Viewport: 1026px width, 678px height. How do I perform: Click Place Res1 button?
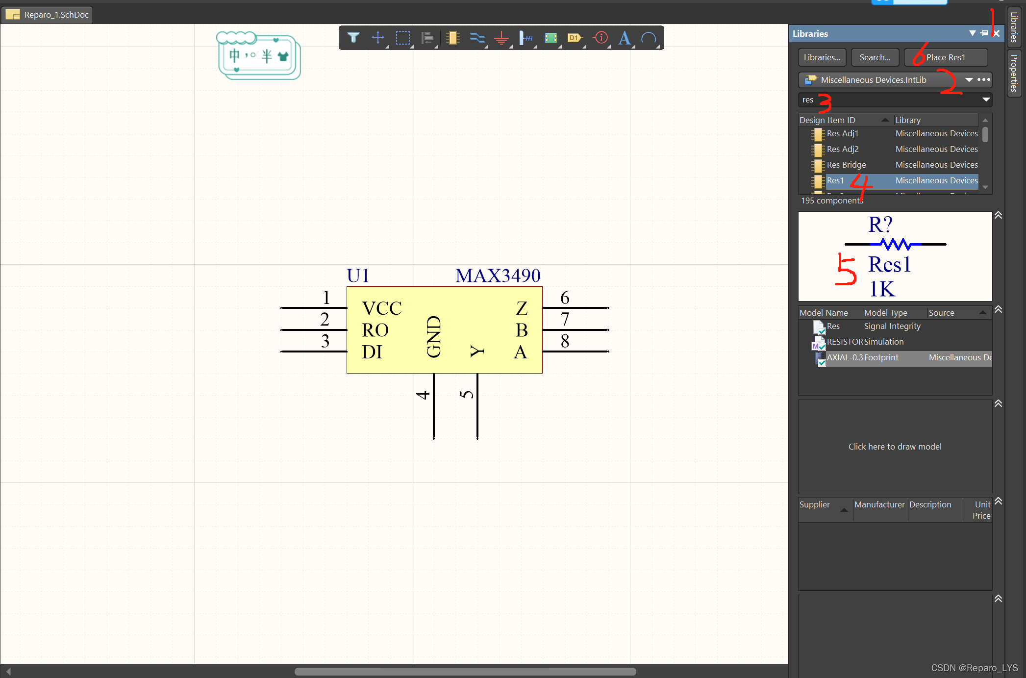tap(948, 57)
